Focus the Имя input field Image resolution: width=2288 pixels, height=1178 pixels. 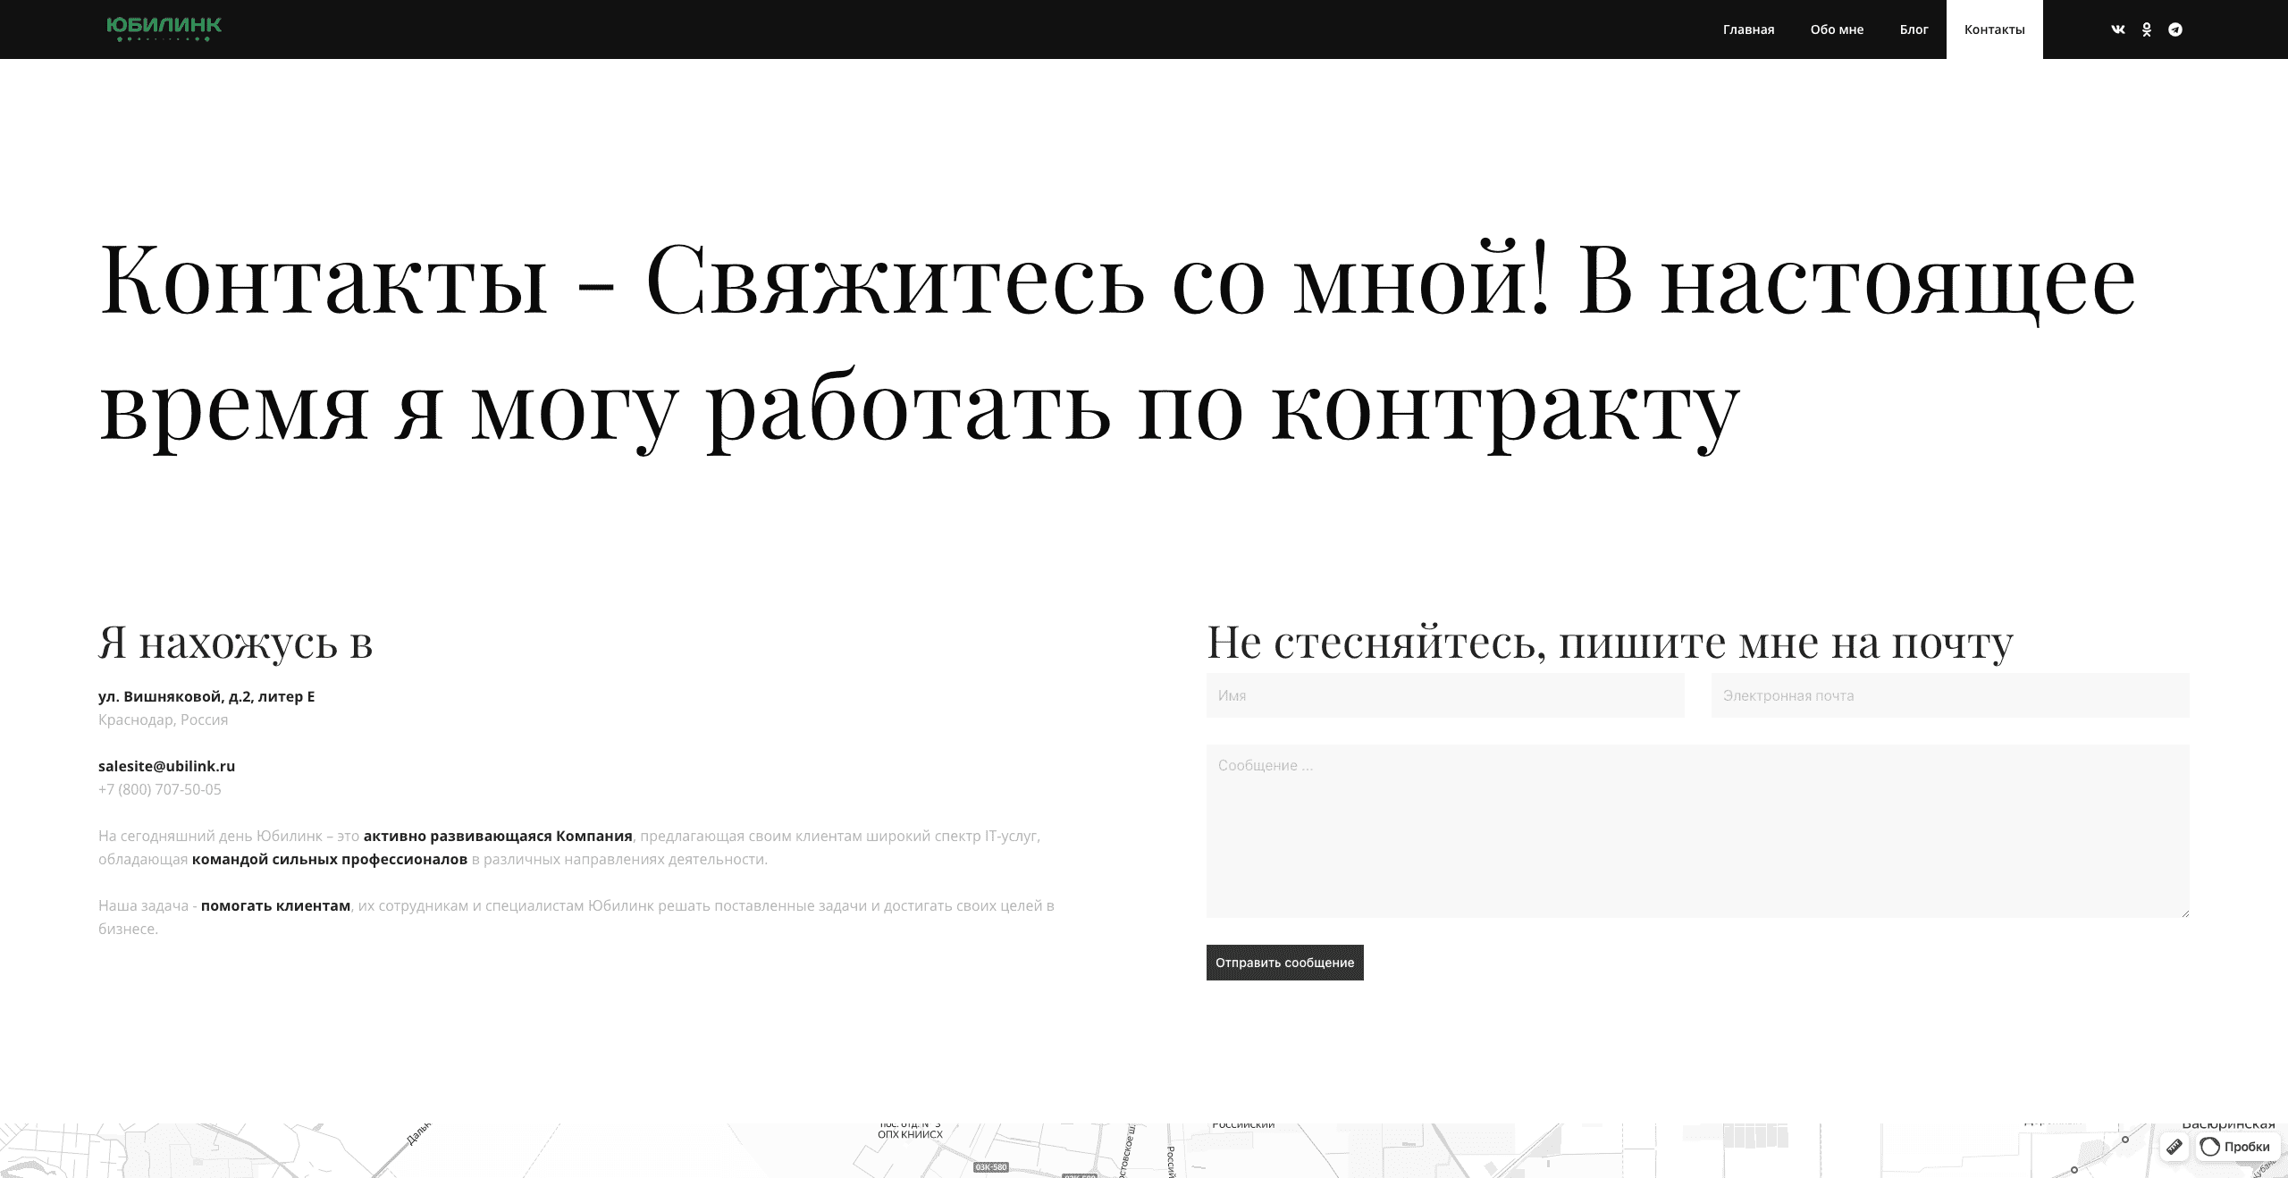click(x=1444, y=695)
